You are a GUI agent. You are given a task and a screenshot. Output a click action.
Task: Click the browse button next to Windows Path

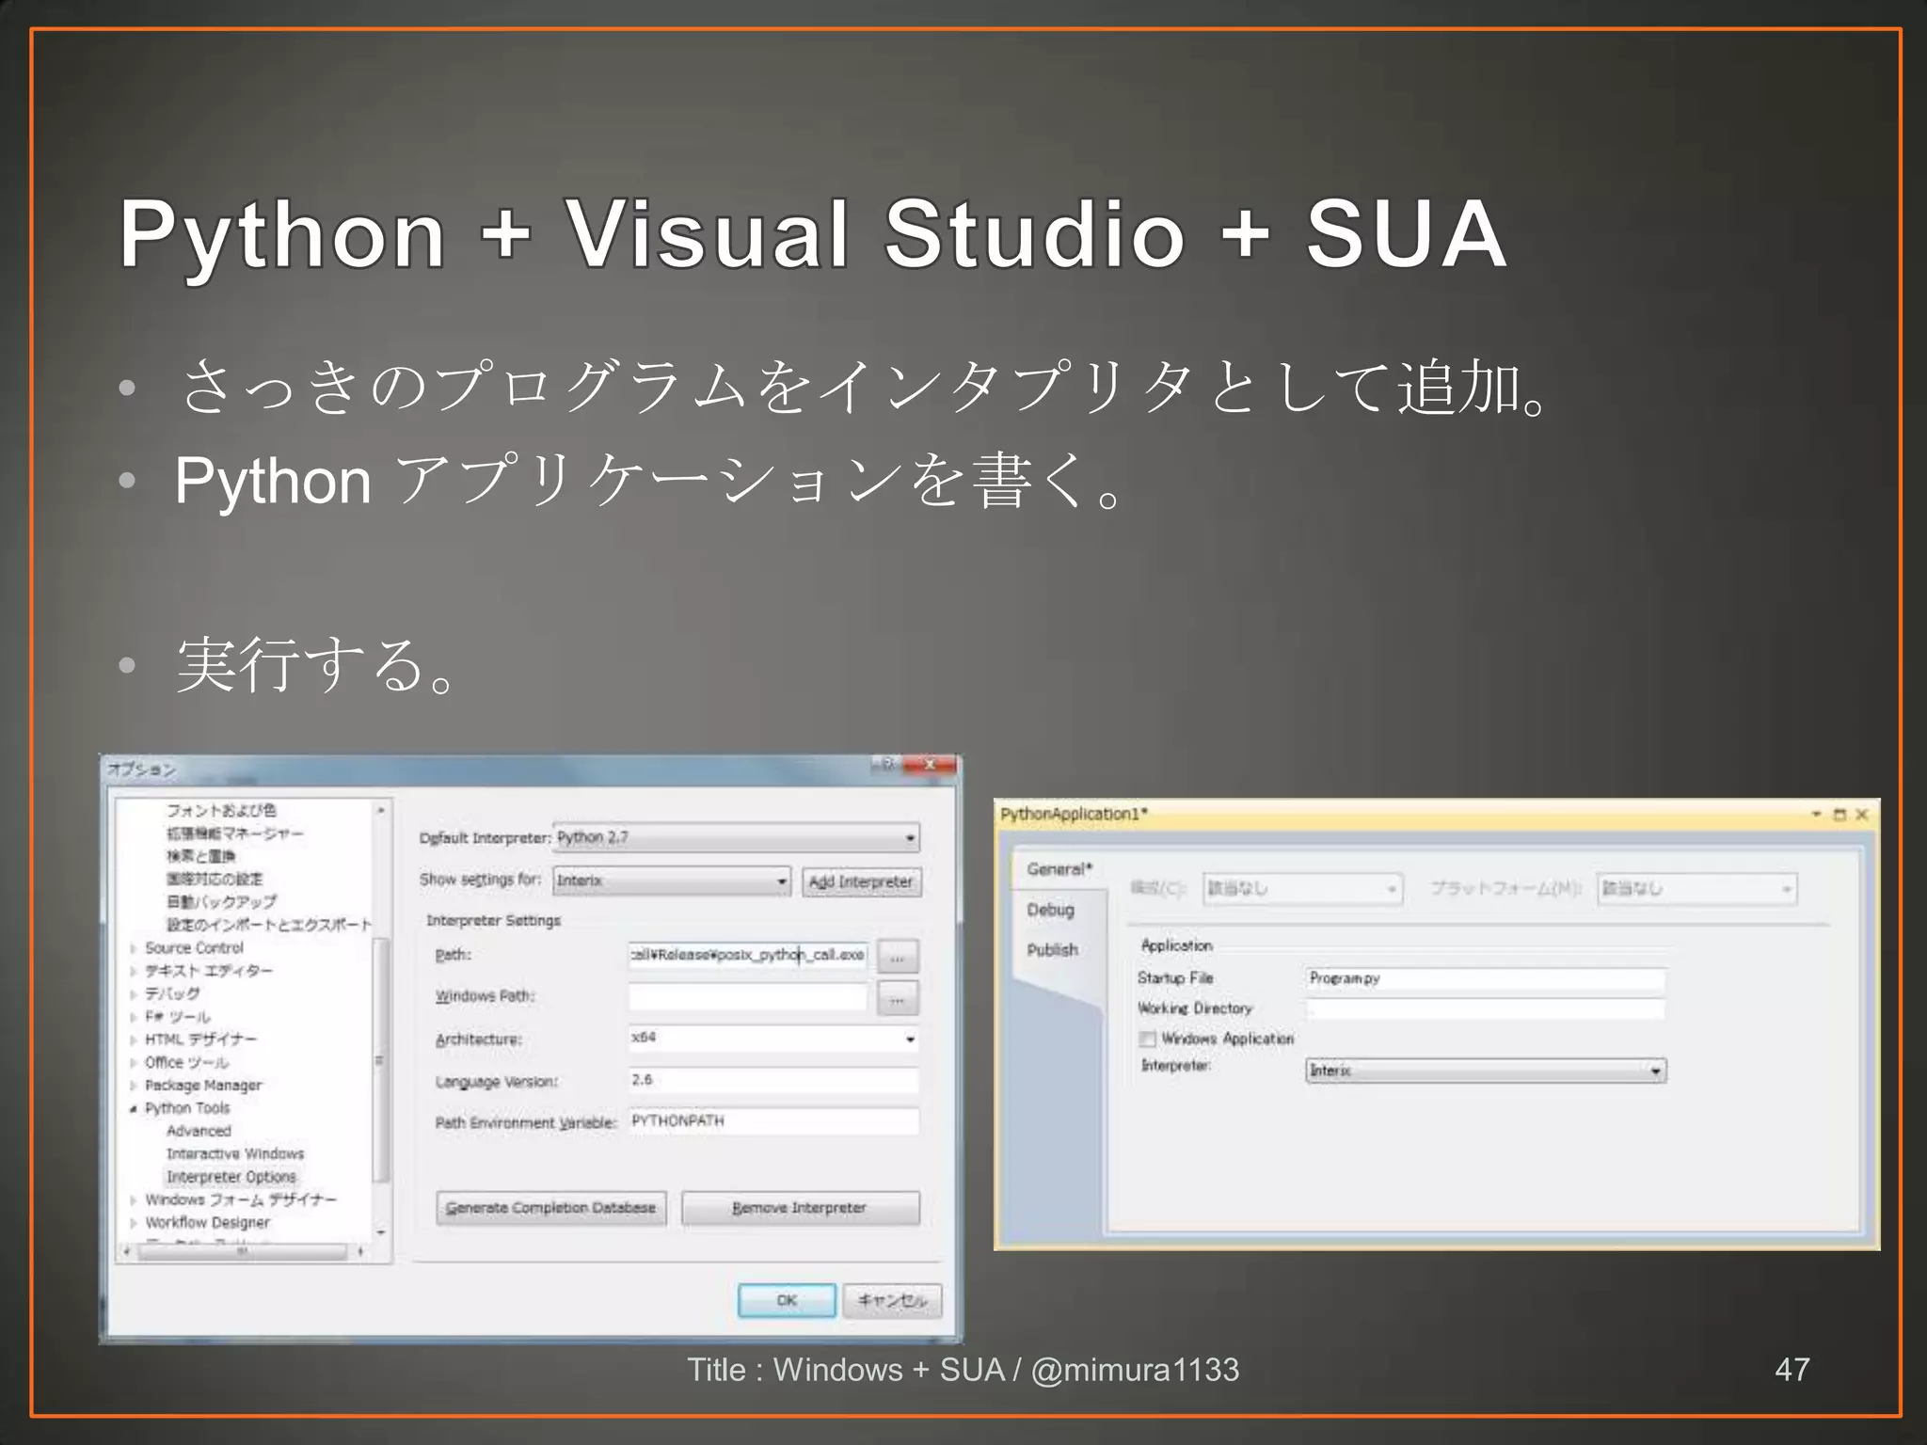(x=898, y=999)
